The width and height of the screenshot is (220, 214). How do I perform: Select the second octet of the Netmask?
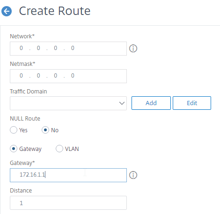point(38,76)
